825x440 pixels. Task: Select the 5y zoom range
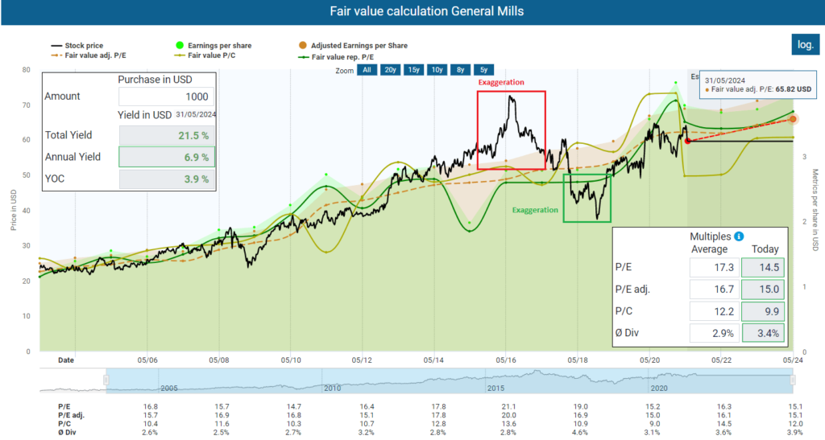tap(483, 70)
